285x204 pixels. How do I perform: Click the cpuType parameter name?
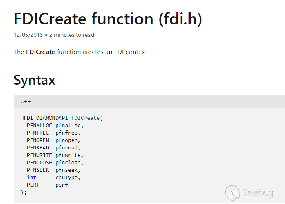click(68, 178)
